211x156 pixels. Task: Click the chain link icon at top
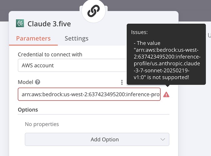tap(93, 11)
